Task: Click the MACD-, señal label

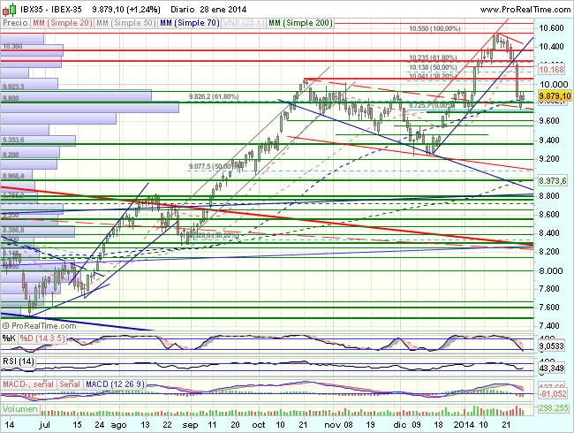Action: [x=28, y=384]
